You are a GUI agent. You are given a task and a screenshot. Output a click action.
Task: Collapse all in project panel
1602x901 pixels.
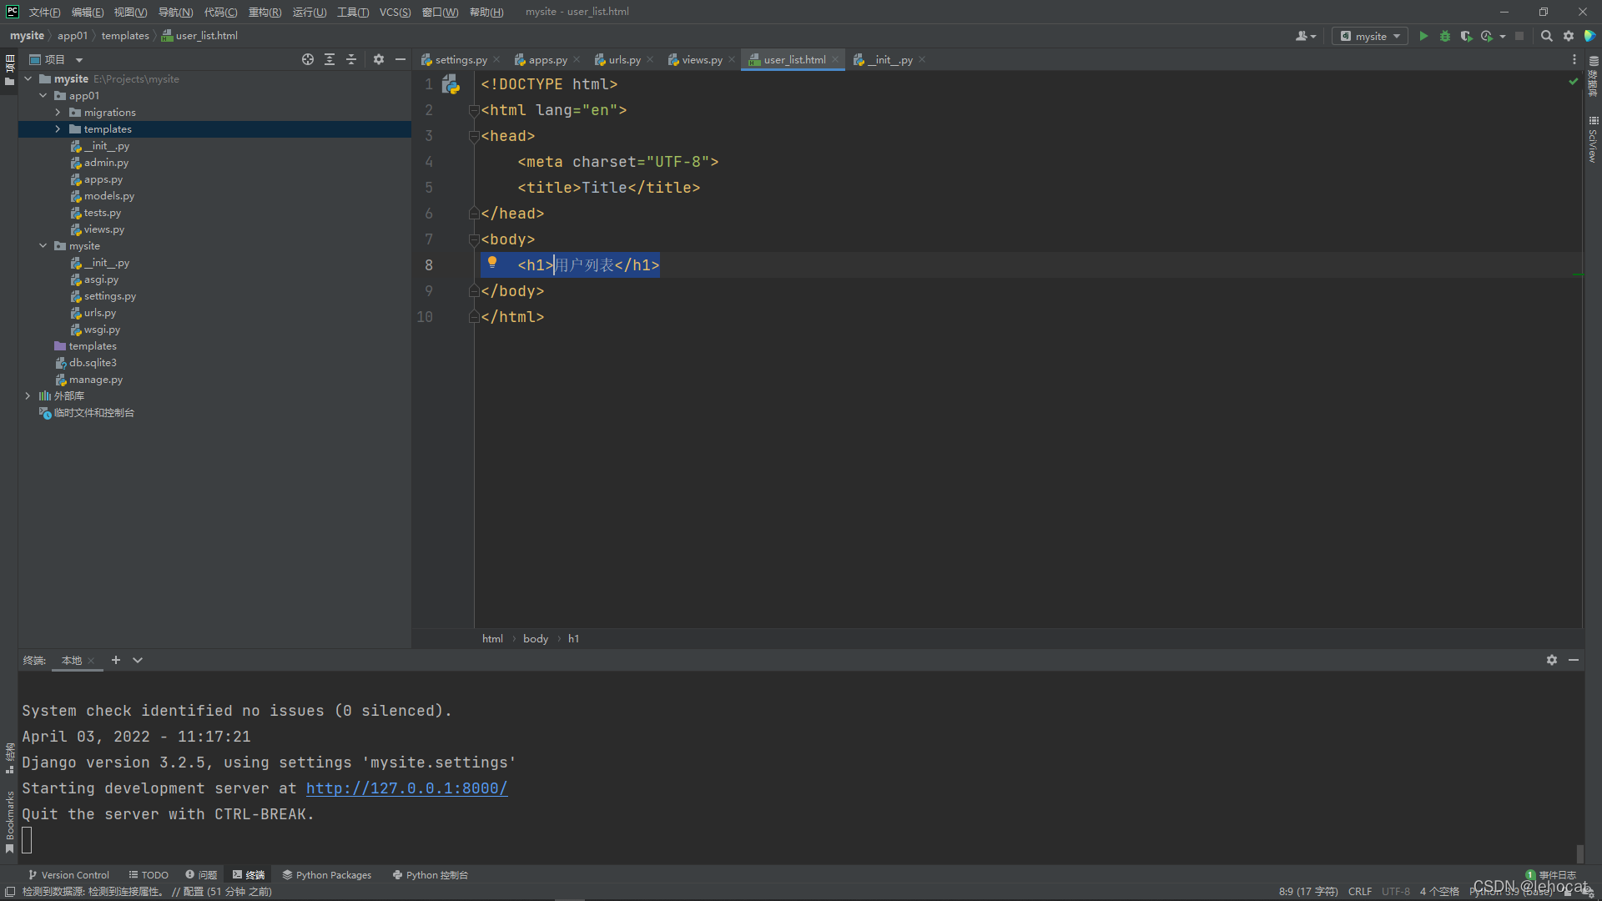(x=351, y=59)
